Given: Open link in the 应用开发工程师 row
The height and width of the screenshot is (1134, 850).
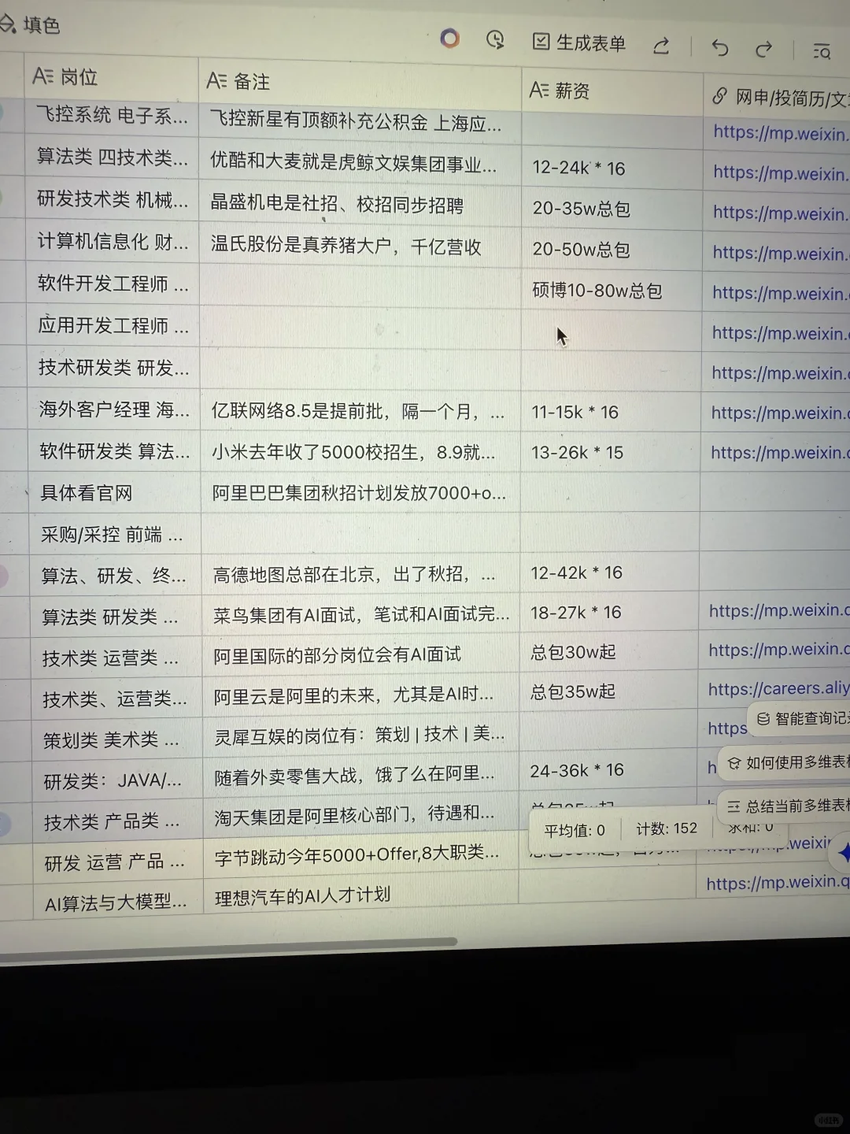Looking at the screenshot, I should tap(780, 333).
